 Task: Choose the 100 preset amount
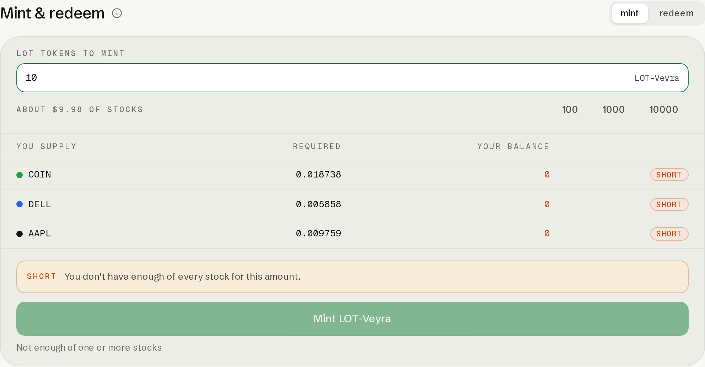(x=570, y=109)
